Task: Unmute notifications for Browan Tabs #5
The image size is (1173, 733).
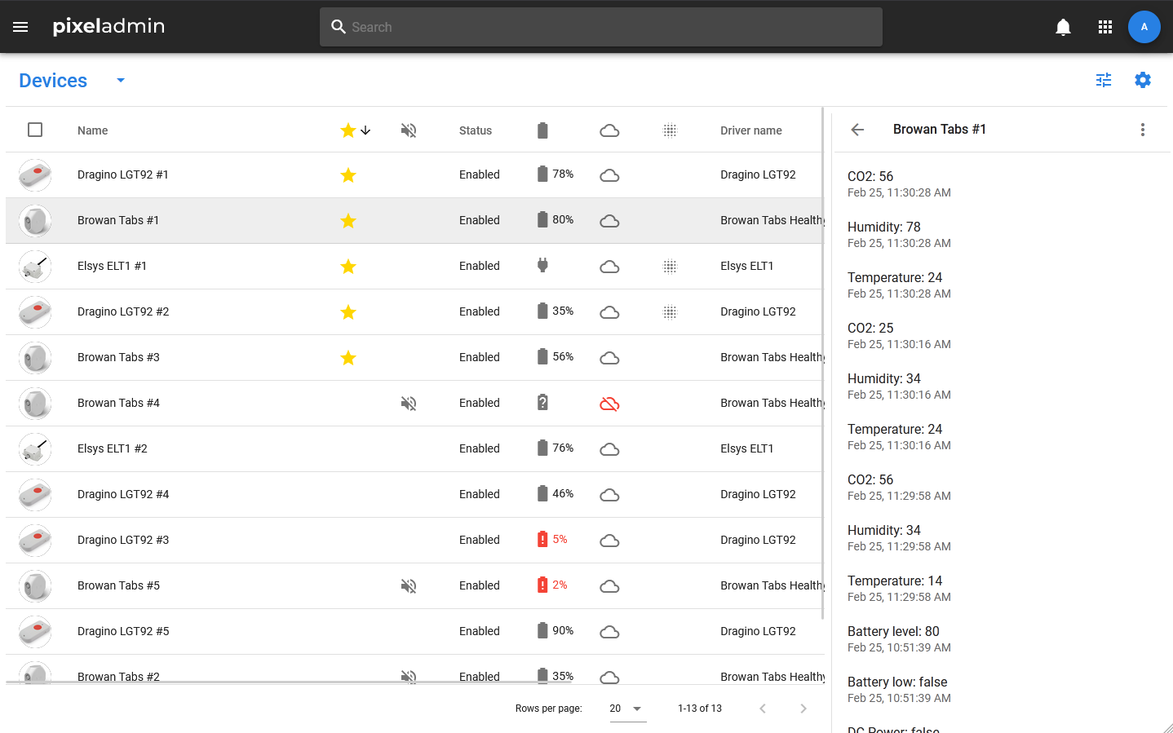Action: tap(409, 586)
